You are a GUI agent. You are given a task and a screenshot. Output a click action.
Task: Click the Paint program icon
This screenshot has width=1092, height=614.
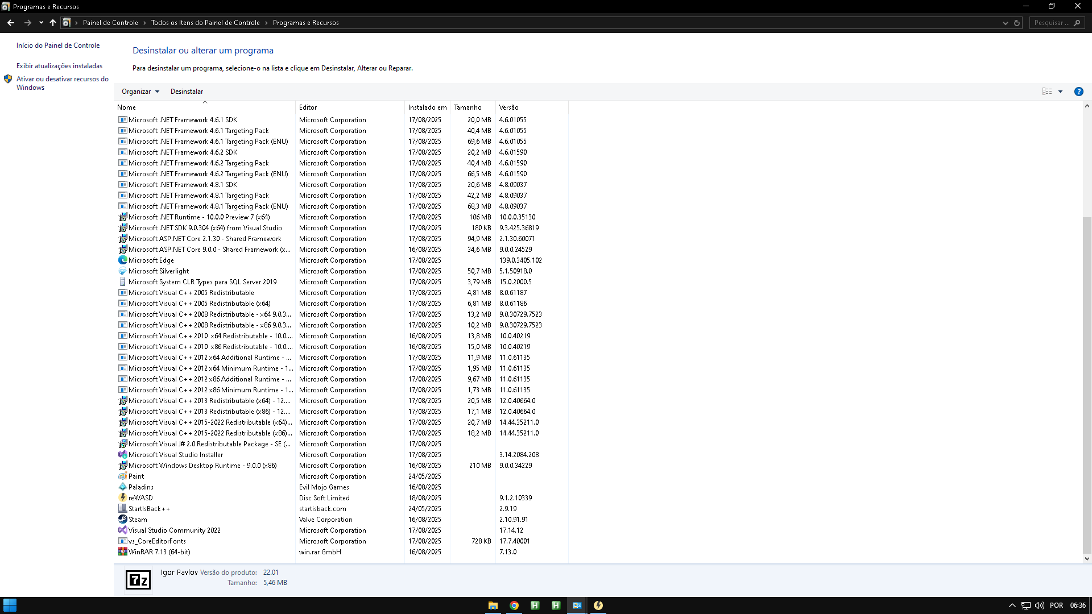[x=122, y=476]
